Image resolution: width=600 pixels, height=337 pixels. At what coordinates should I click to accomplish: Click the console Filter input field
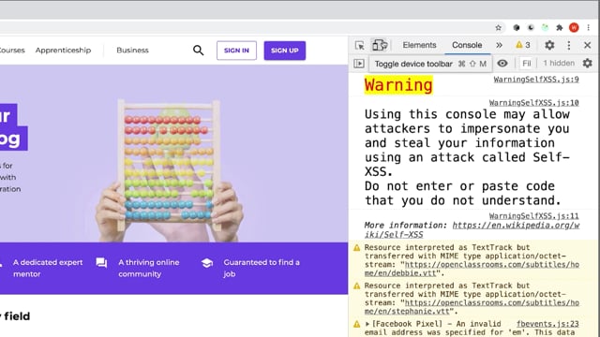[x=527, y=64]
